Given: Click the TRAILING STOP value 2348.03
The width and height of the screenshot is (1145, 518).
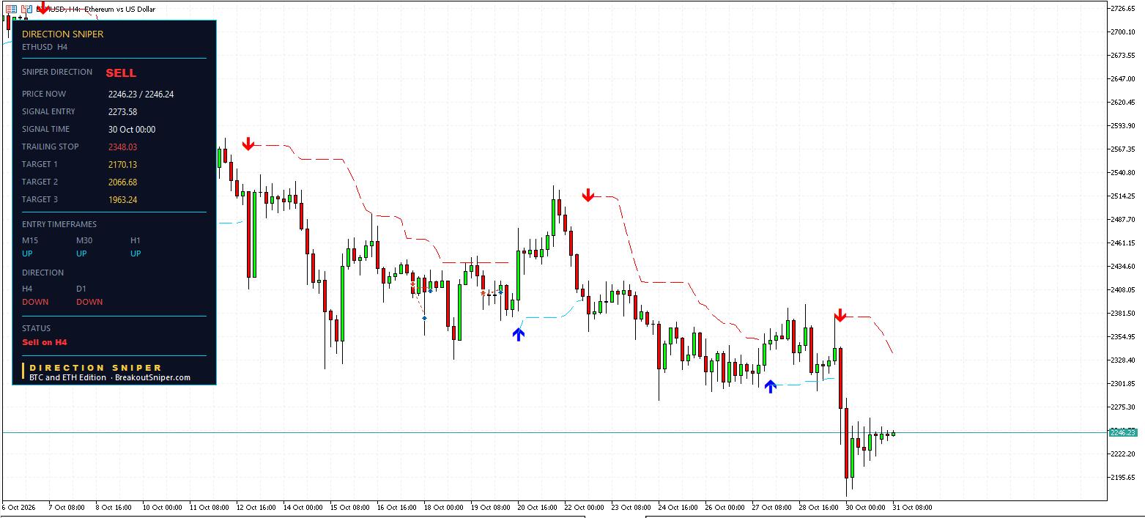Looking at the screenshot, I should tap(122, 147).
